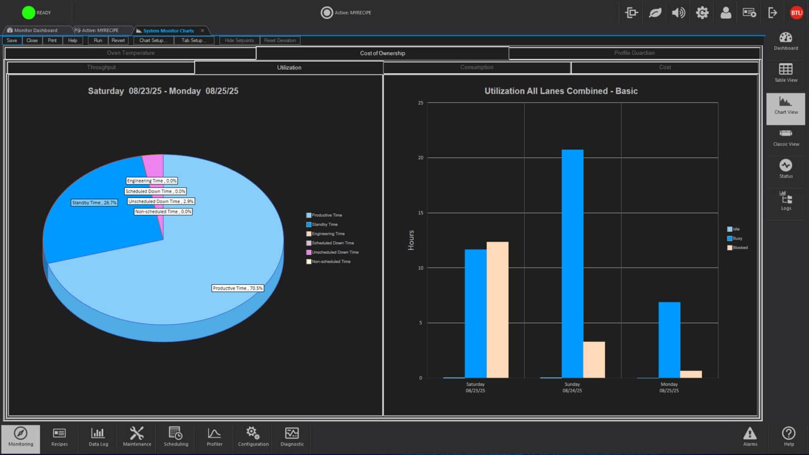This screenshot has height=455, width=809.
Task: Click the Sunday Busy bar in chart
Action: (x=572, y=263)
